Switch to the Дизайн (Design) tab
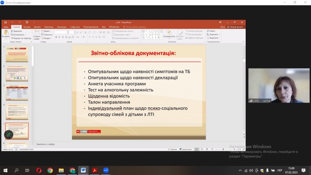The image size is (311, 175). click(x=37, y=27)
